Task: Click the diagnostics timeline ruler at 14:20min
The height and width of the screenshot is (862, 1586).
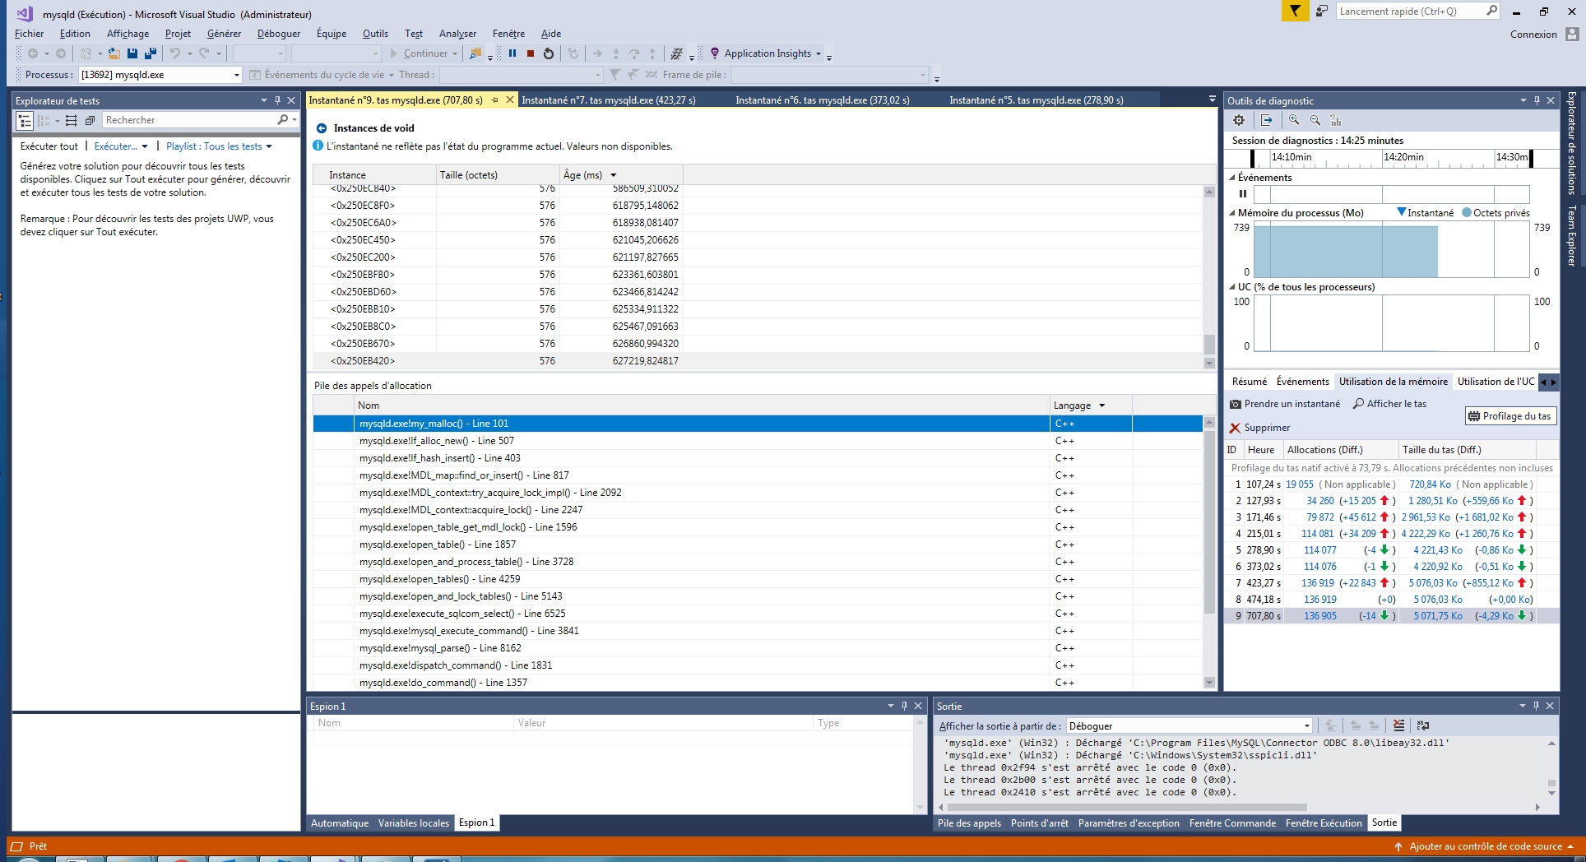Action: point(1403,157)
